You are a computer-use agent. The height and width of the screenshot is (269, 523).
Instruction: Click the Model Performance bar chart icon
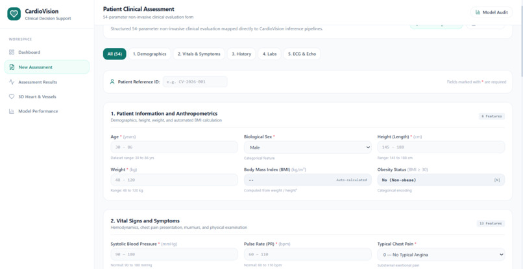(x=12, y=111)
